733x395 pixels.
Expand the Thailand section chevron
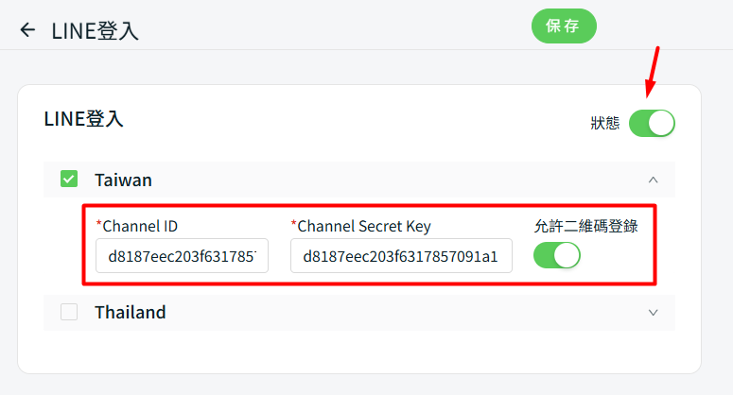coord(653,312)
